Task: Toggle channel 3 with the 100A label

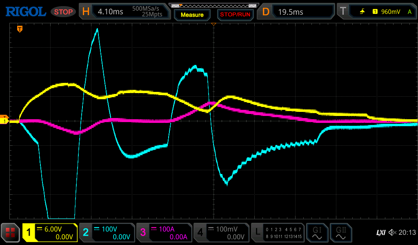Action: 164,233
